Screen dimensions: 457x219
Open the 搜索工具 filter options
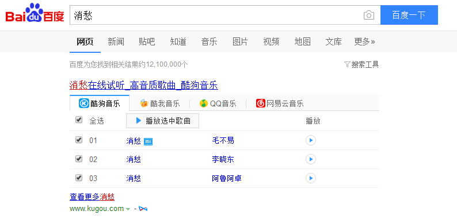pos(361,64)
